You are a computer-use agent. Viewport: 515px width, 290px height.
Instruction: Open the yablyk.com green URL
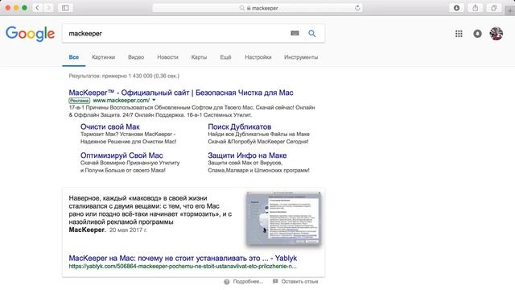(183, 267)
